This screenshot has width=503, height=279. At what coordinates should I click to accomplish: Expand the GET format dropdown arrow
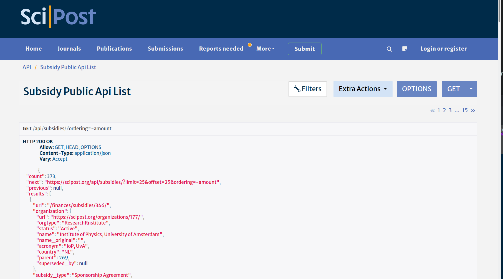(471, 89)
